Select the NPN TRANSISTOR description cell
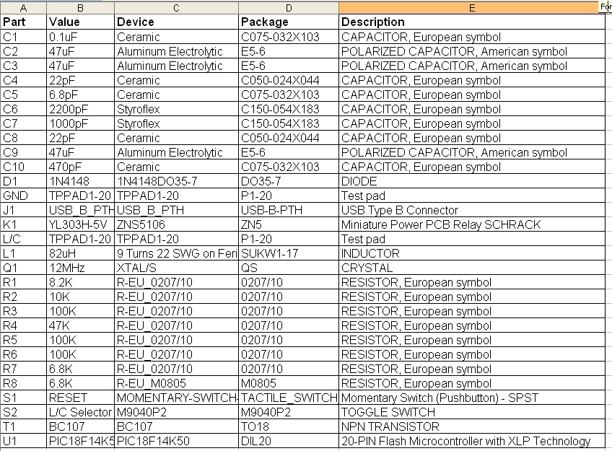The height and width of the screenshot is (451, 612). coord(472,426)
